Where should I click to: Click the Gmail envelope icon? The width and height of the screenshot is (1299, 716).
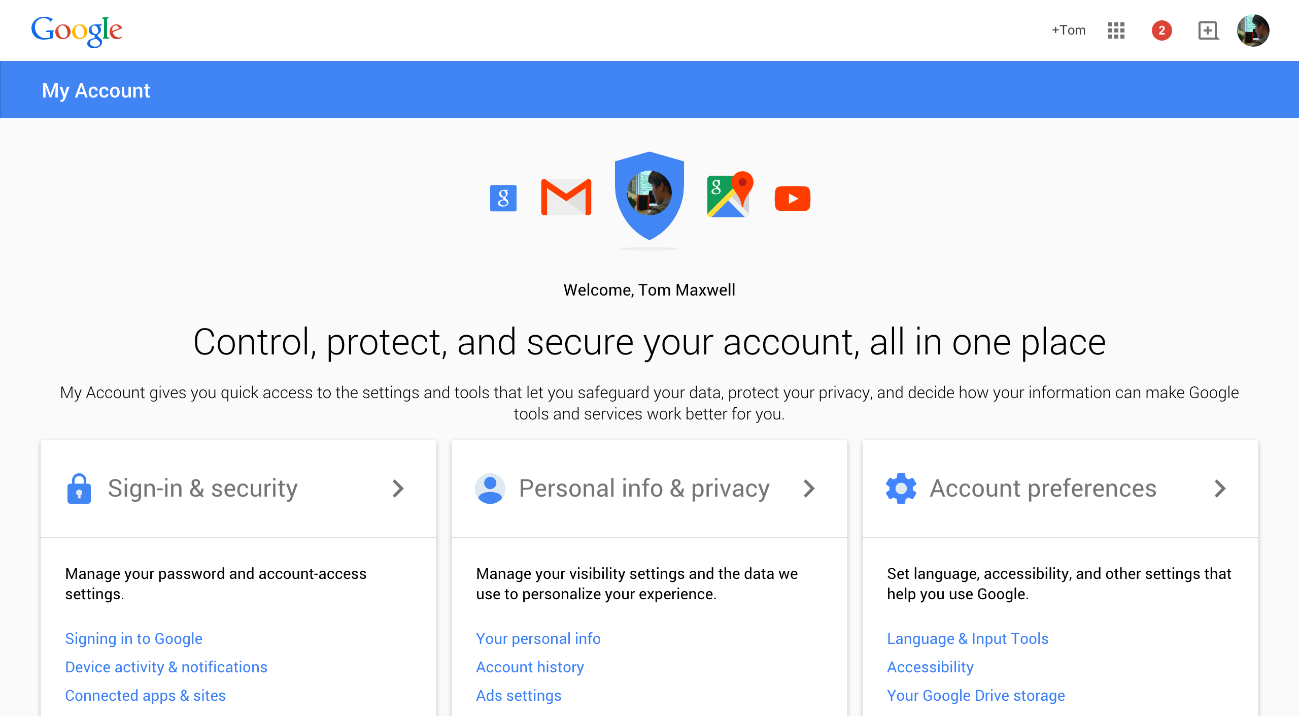pos(566,197)
